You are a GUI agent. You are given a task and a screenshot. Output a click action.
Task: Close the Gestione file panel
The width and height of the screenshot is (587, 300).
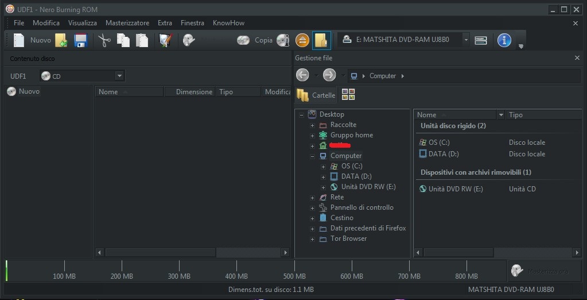577,57
